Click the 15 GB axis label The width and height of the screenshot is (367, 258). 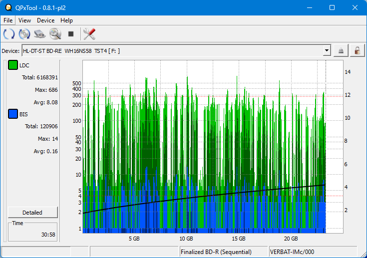pyautogui.click(x=239, y=239)
